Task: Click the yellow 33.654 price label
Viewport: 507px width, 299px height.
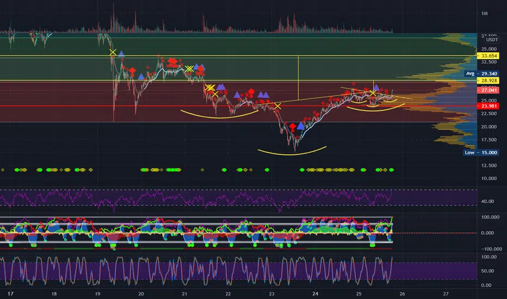Action: click(489, 55)
